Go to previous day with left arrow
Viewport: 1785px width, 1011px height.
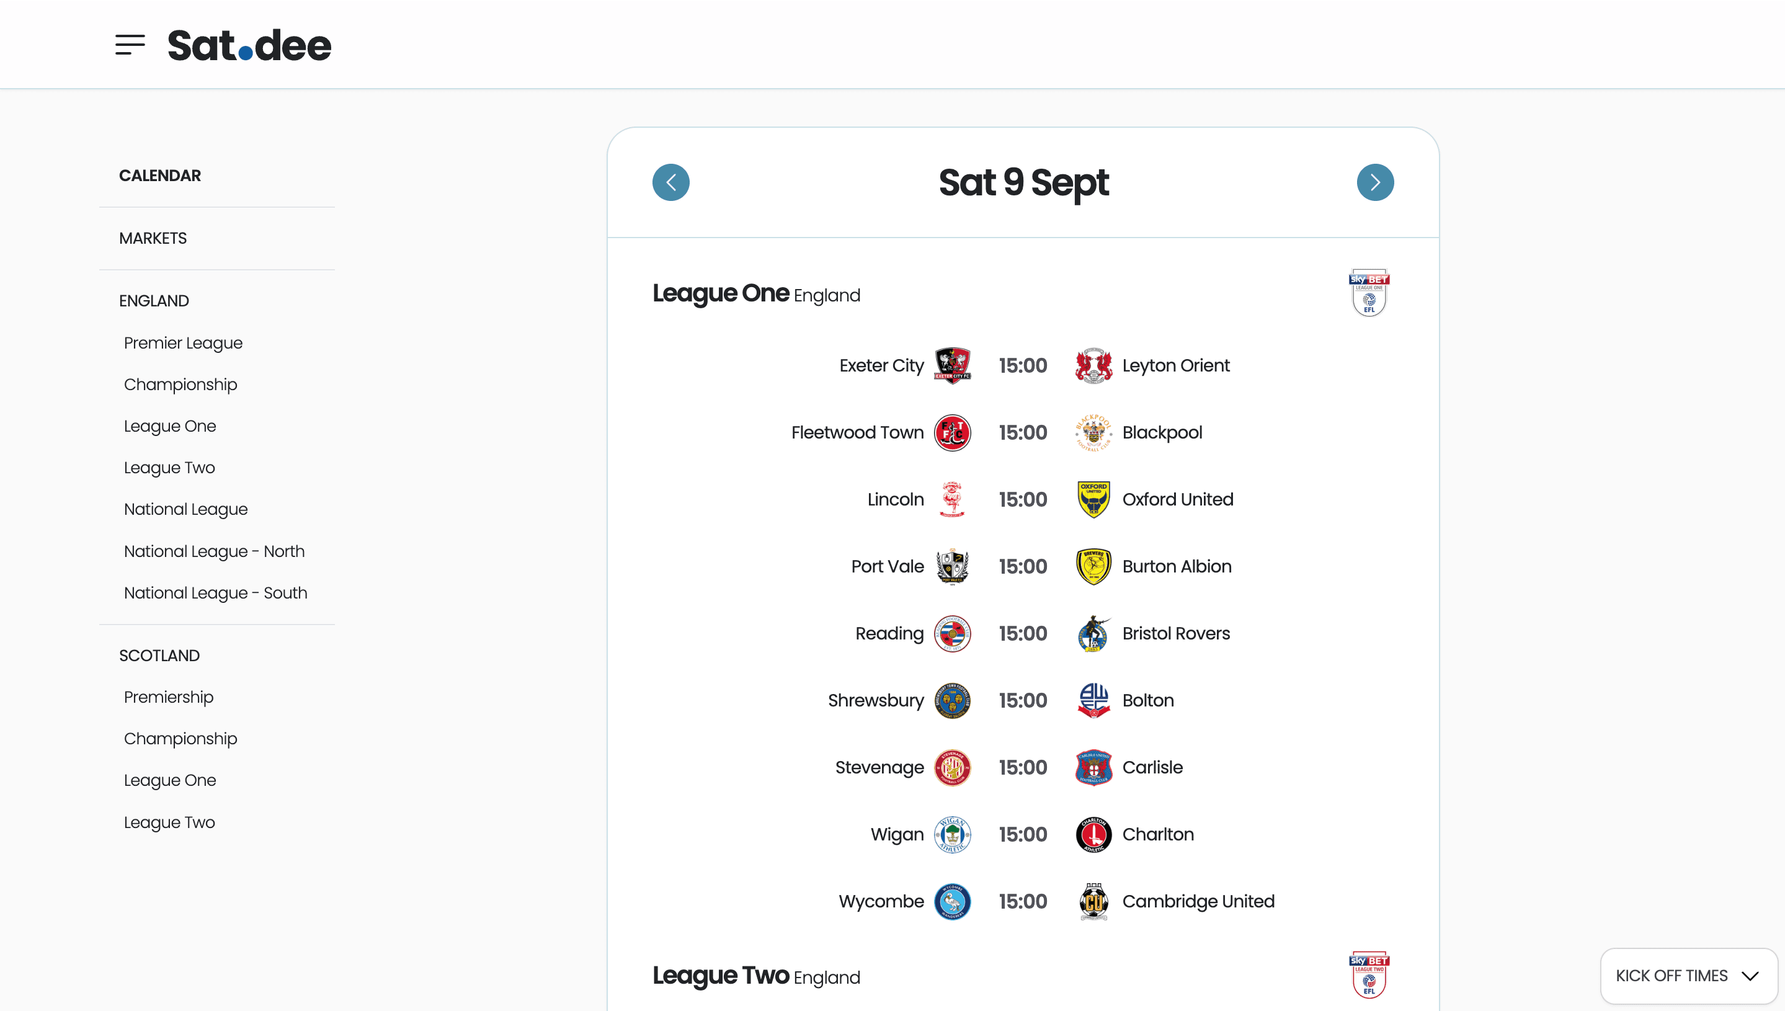pos(670,182)
